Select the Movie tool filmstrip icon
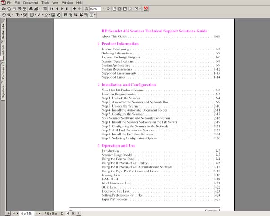 click(x=65, y=15)
